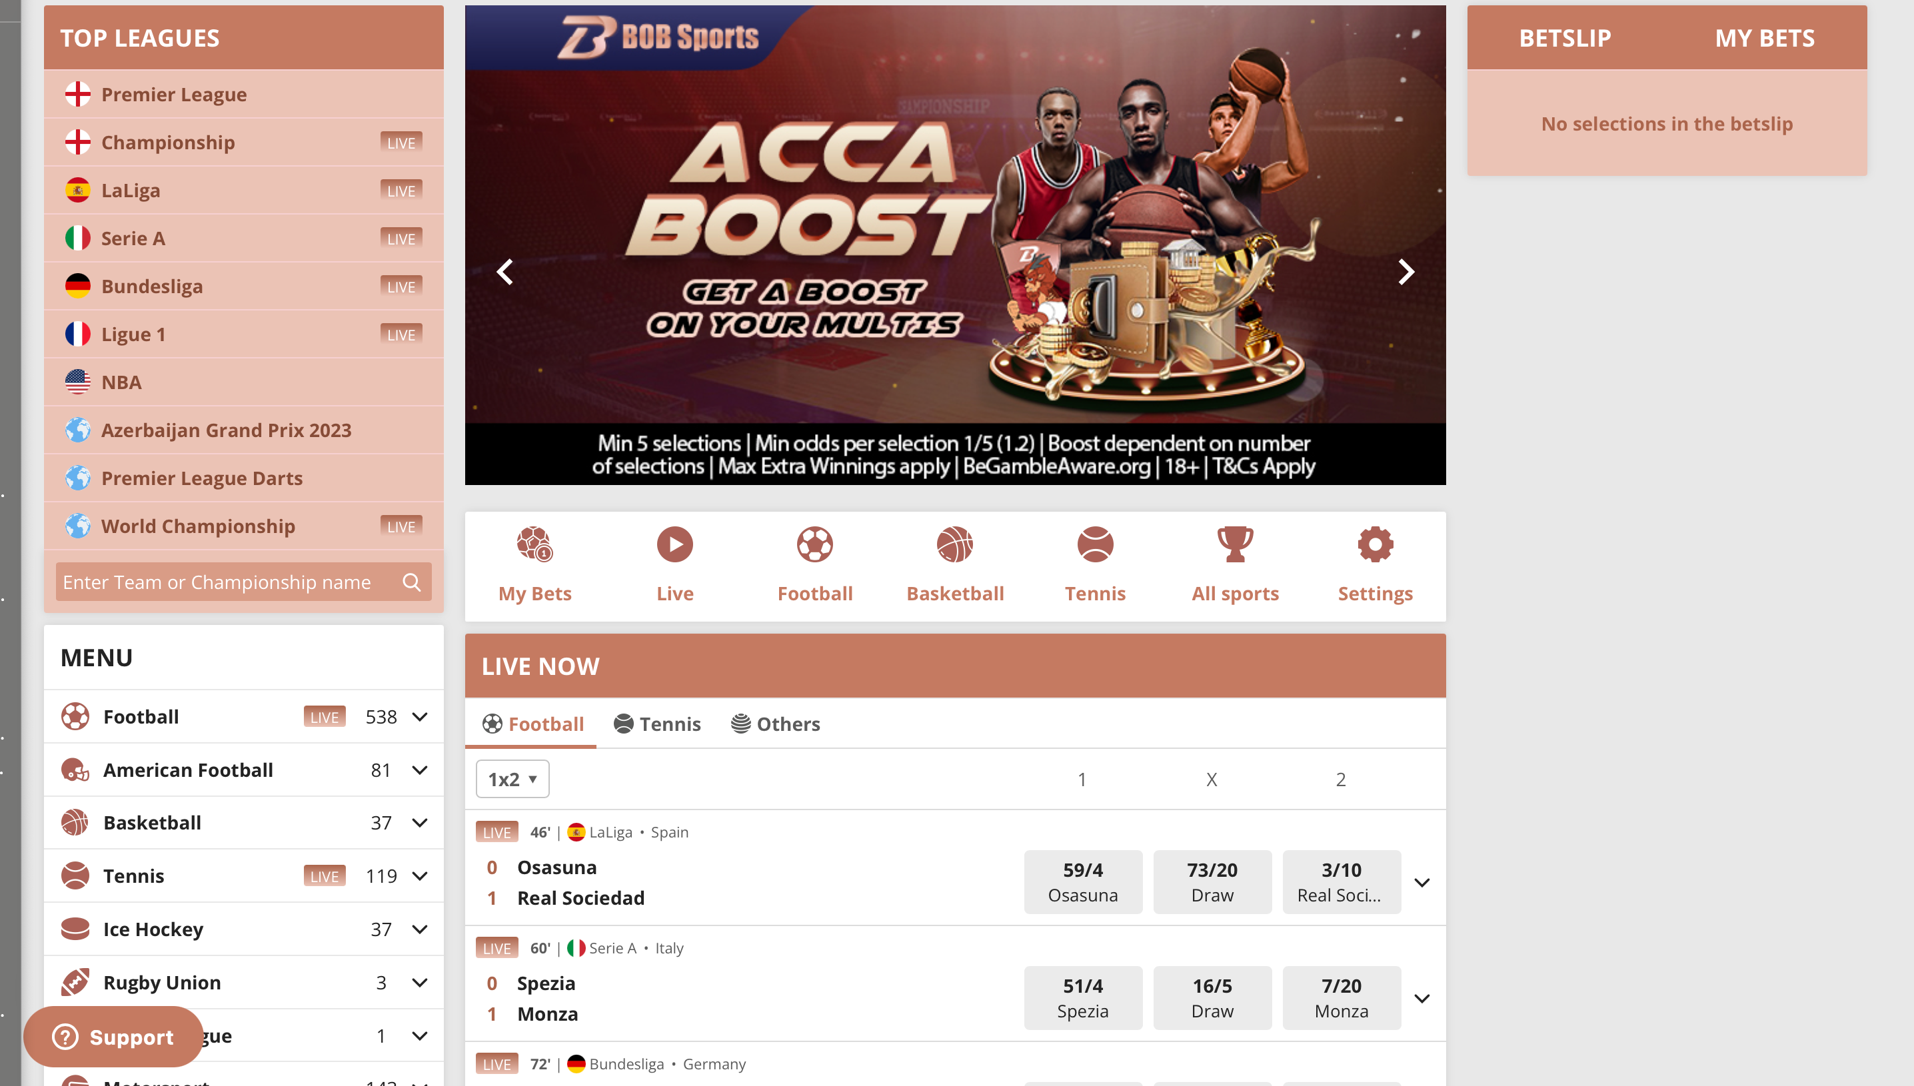Open the My Bets shortcut icon
Screen dimensions: 1914x1086
[535, 544]
